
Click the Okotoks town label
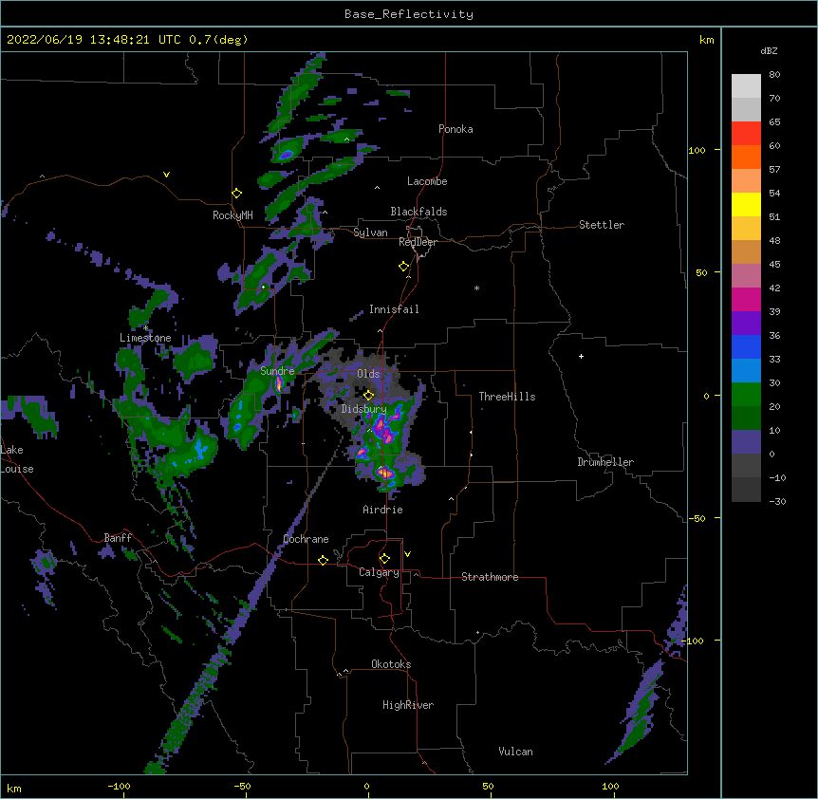pyautogui.click(x=391, y=664)
